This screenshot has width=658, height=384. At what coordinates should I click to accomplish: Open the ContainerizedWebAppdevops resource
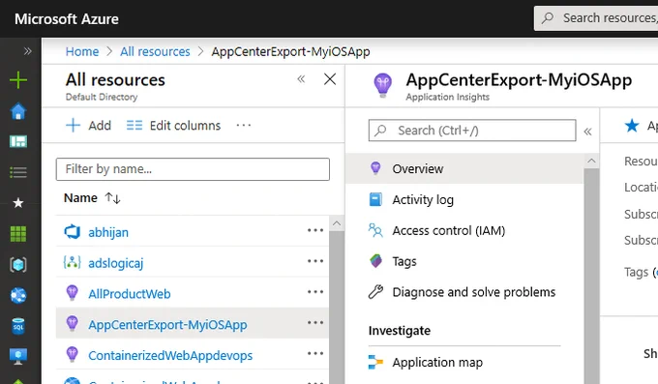pos(170,355)
